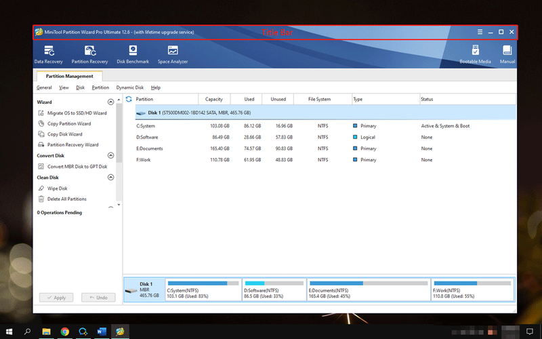This screenshot has height=339, width=542.
Task: Collapse the Clean Disk section
Action: click(x=110, y=177)
